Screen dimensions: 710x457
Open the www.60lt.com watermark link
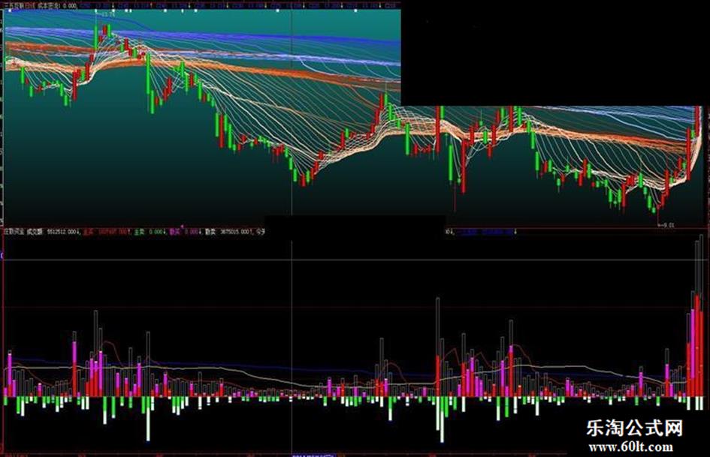pyautogui.click(x=631, y=447)
